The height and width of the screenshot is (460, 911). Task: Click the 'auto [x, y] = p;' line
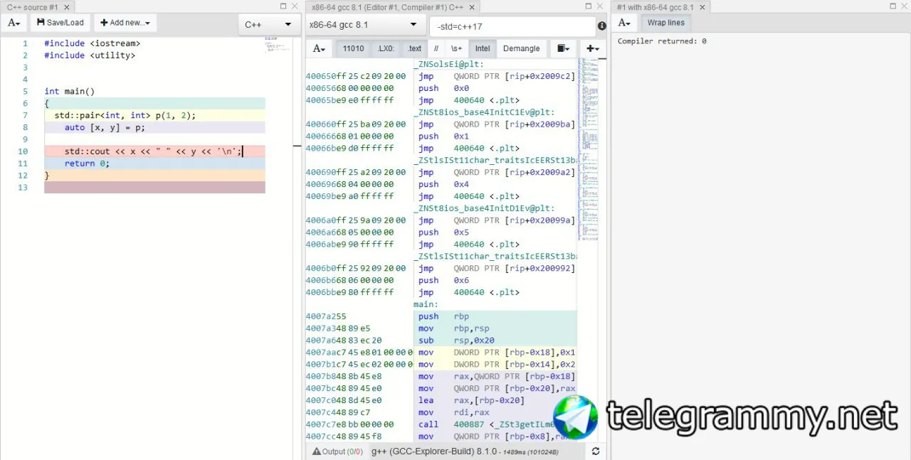pyautogui.click(x=105, y=127)
